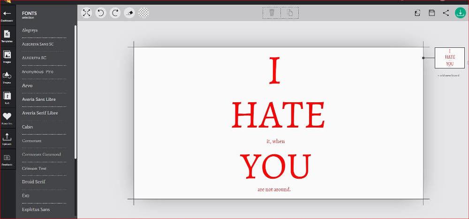Undo the last action

[x=101, y=13]
